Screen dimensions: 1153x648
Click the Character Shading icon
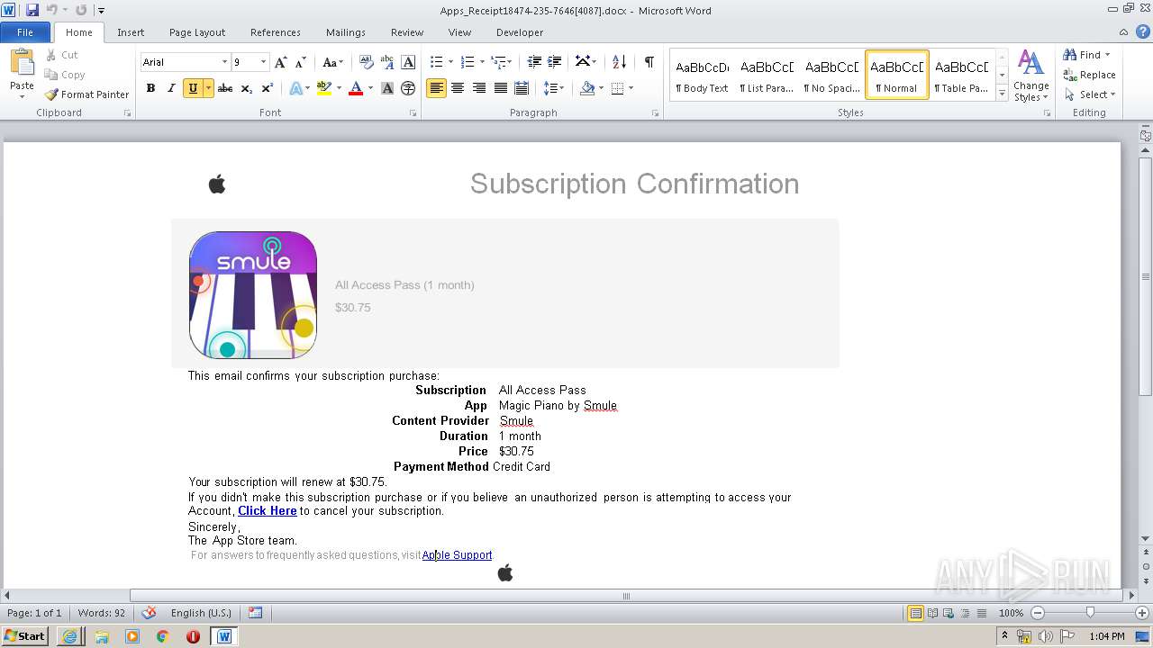pos(387,88)
